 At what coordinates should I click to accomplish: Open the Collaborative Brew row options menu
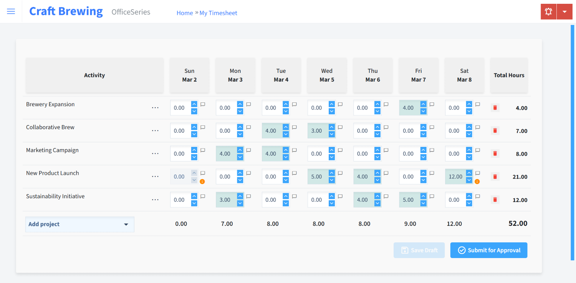[x=155, y=130]
